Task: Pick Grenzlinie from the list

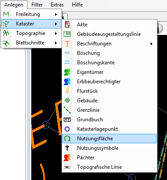Action: point(109,110)
